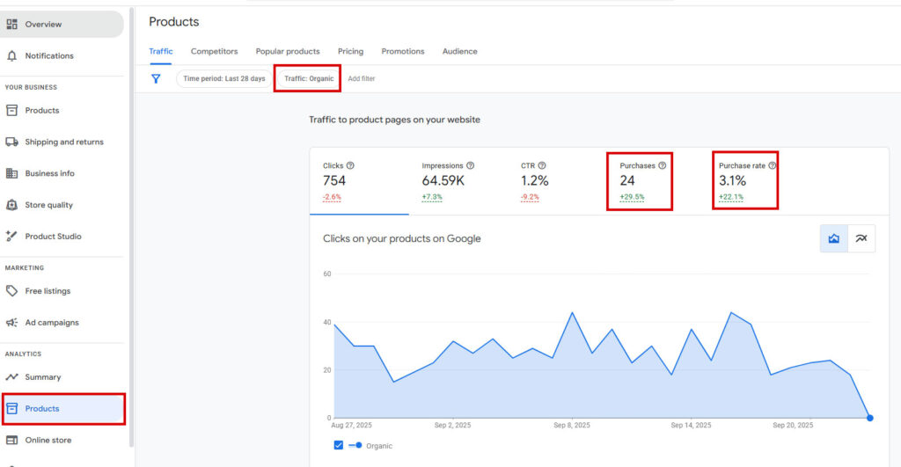This screenshot has height=467, width=901.
Task: Switch to area chart view icon
Action: 834,238
